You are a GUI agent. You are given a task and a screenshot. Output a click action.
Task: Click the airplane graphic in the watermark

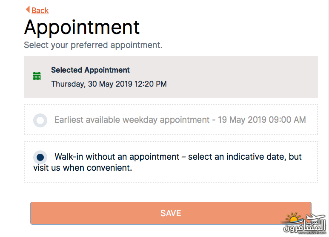(x=315, y=217)
